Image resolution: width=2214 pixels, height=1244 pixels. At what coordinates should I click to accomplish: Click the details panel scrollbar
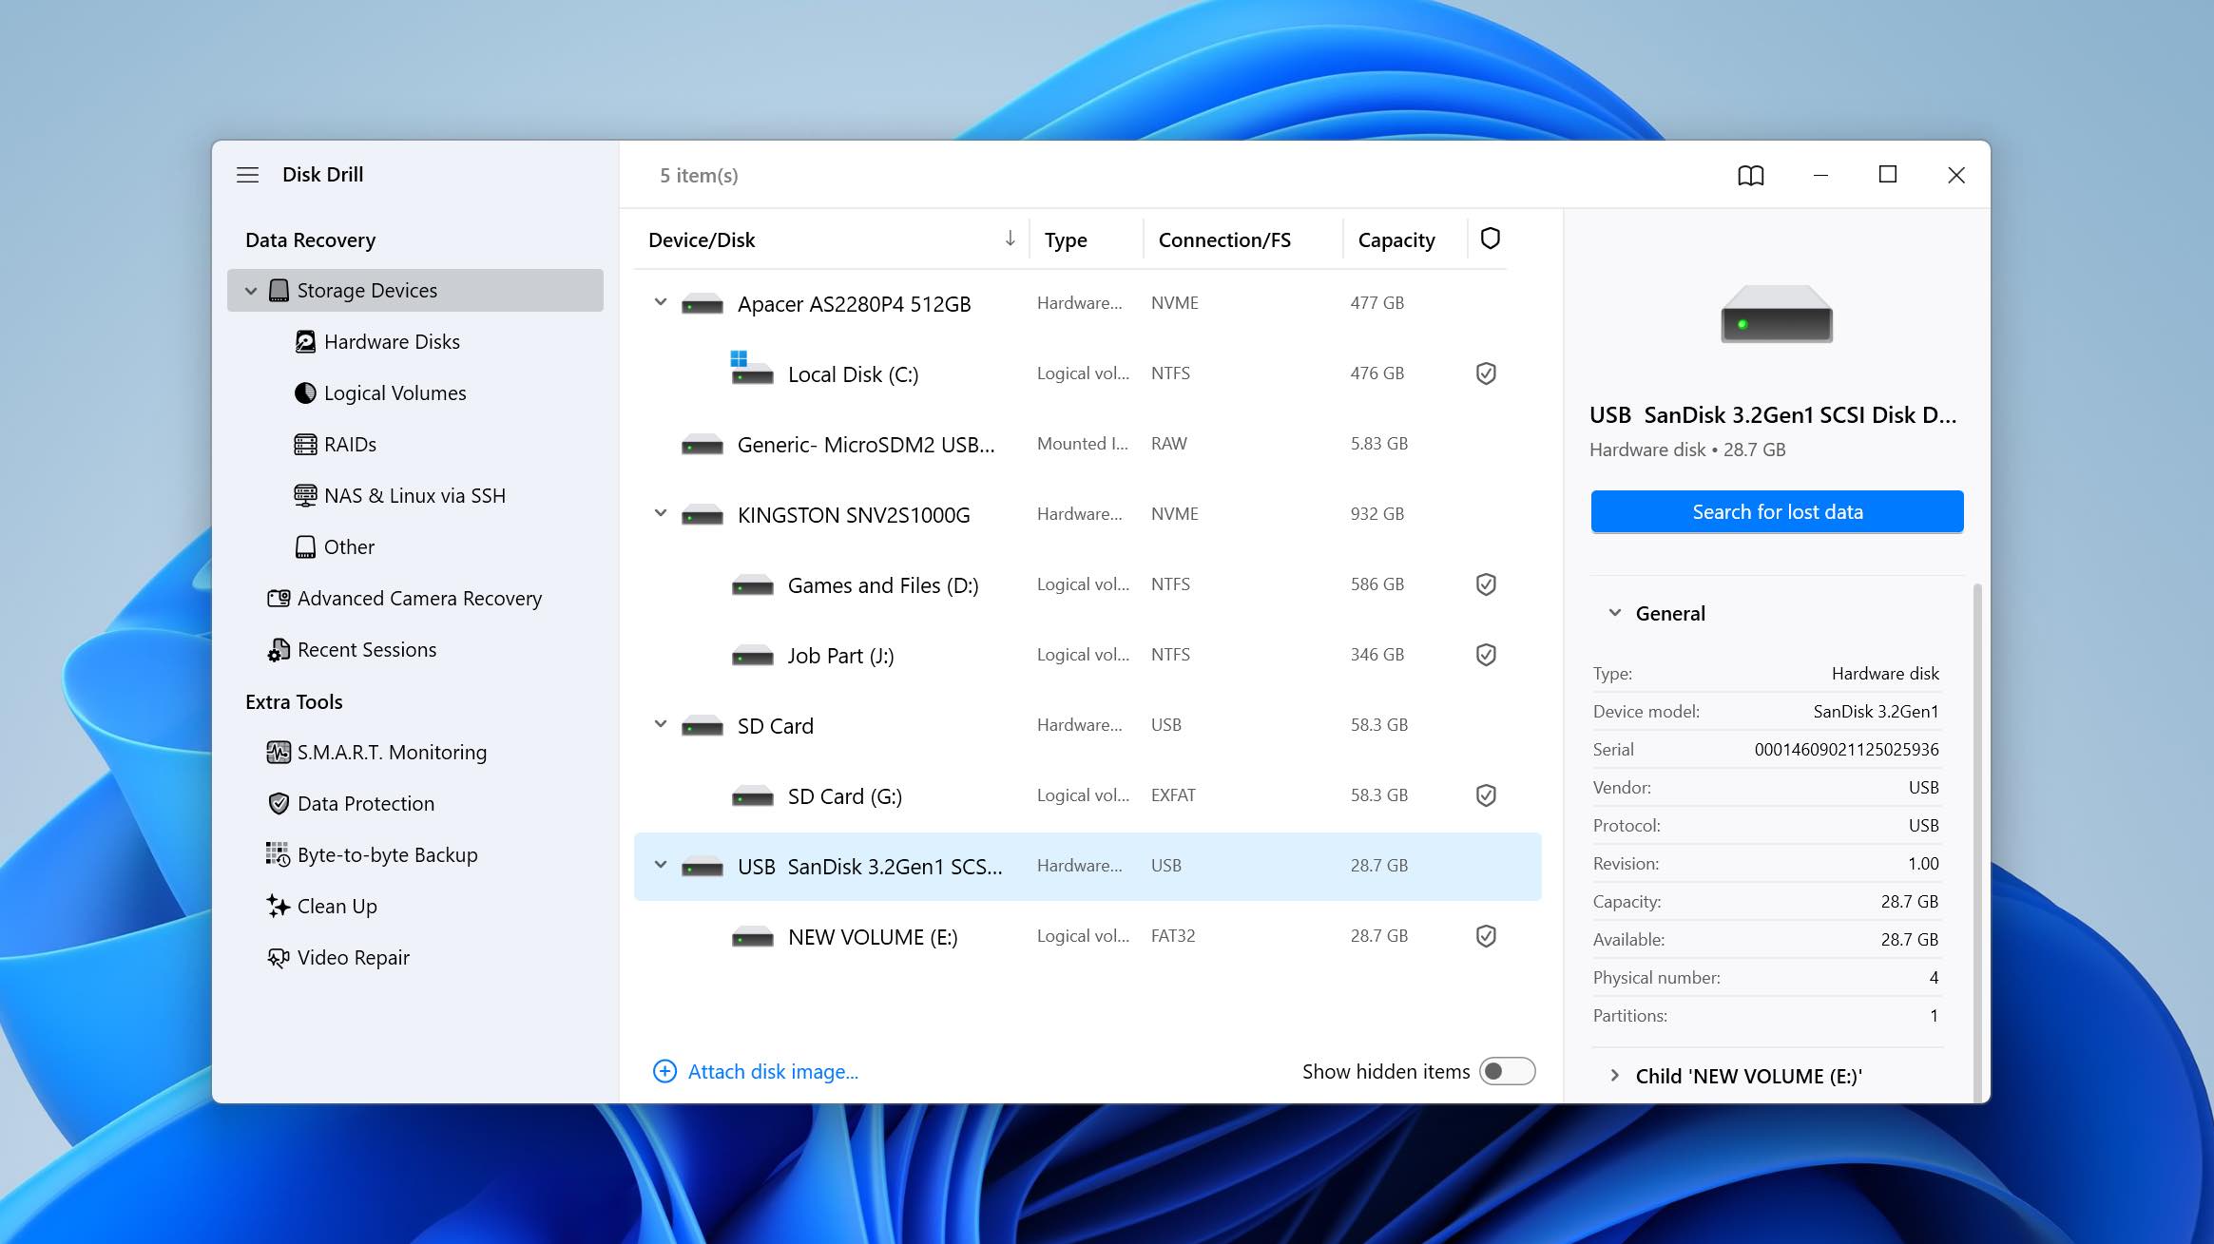1977,836
